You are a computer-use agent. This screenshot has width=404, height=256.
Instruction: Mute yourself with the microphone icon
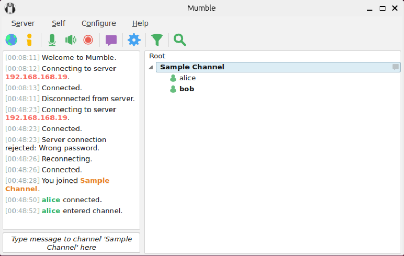click(x=52, y=40)
